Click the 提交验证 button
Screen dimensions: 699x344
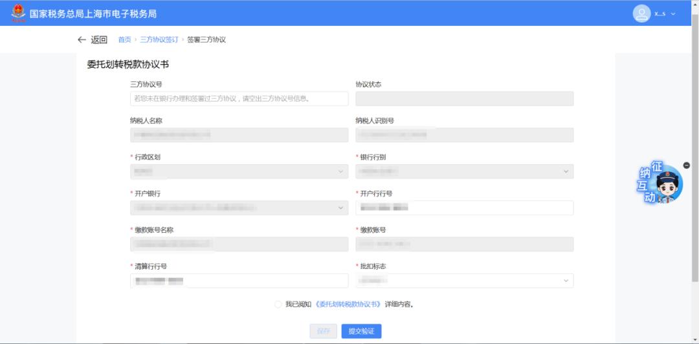(x=361, y=331)
